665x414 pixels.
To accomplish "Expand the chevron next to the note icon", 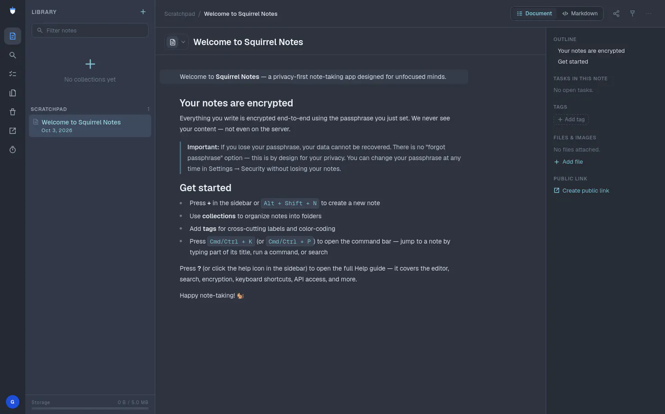I will point(183,42).
